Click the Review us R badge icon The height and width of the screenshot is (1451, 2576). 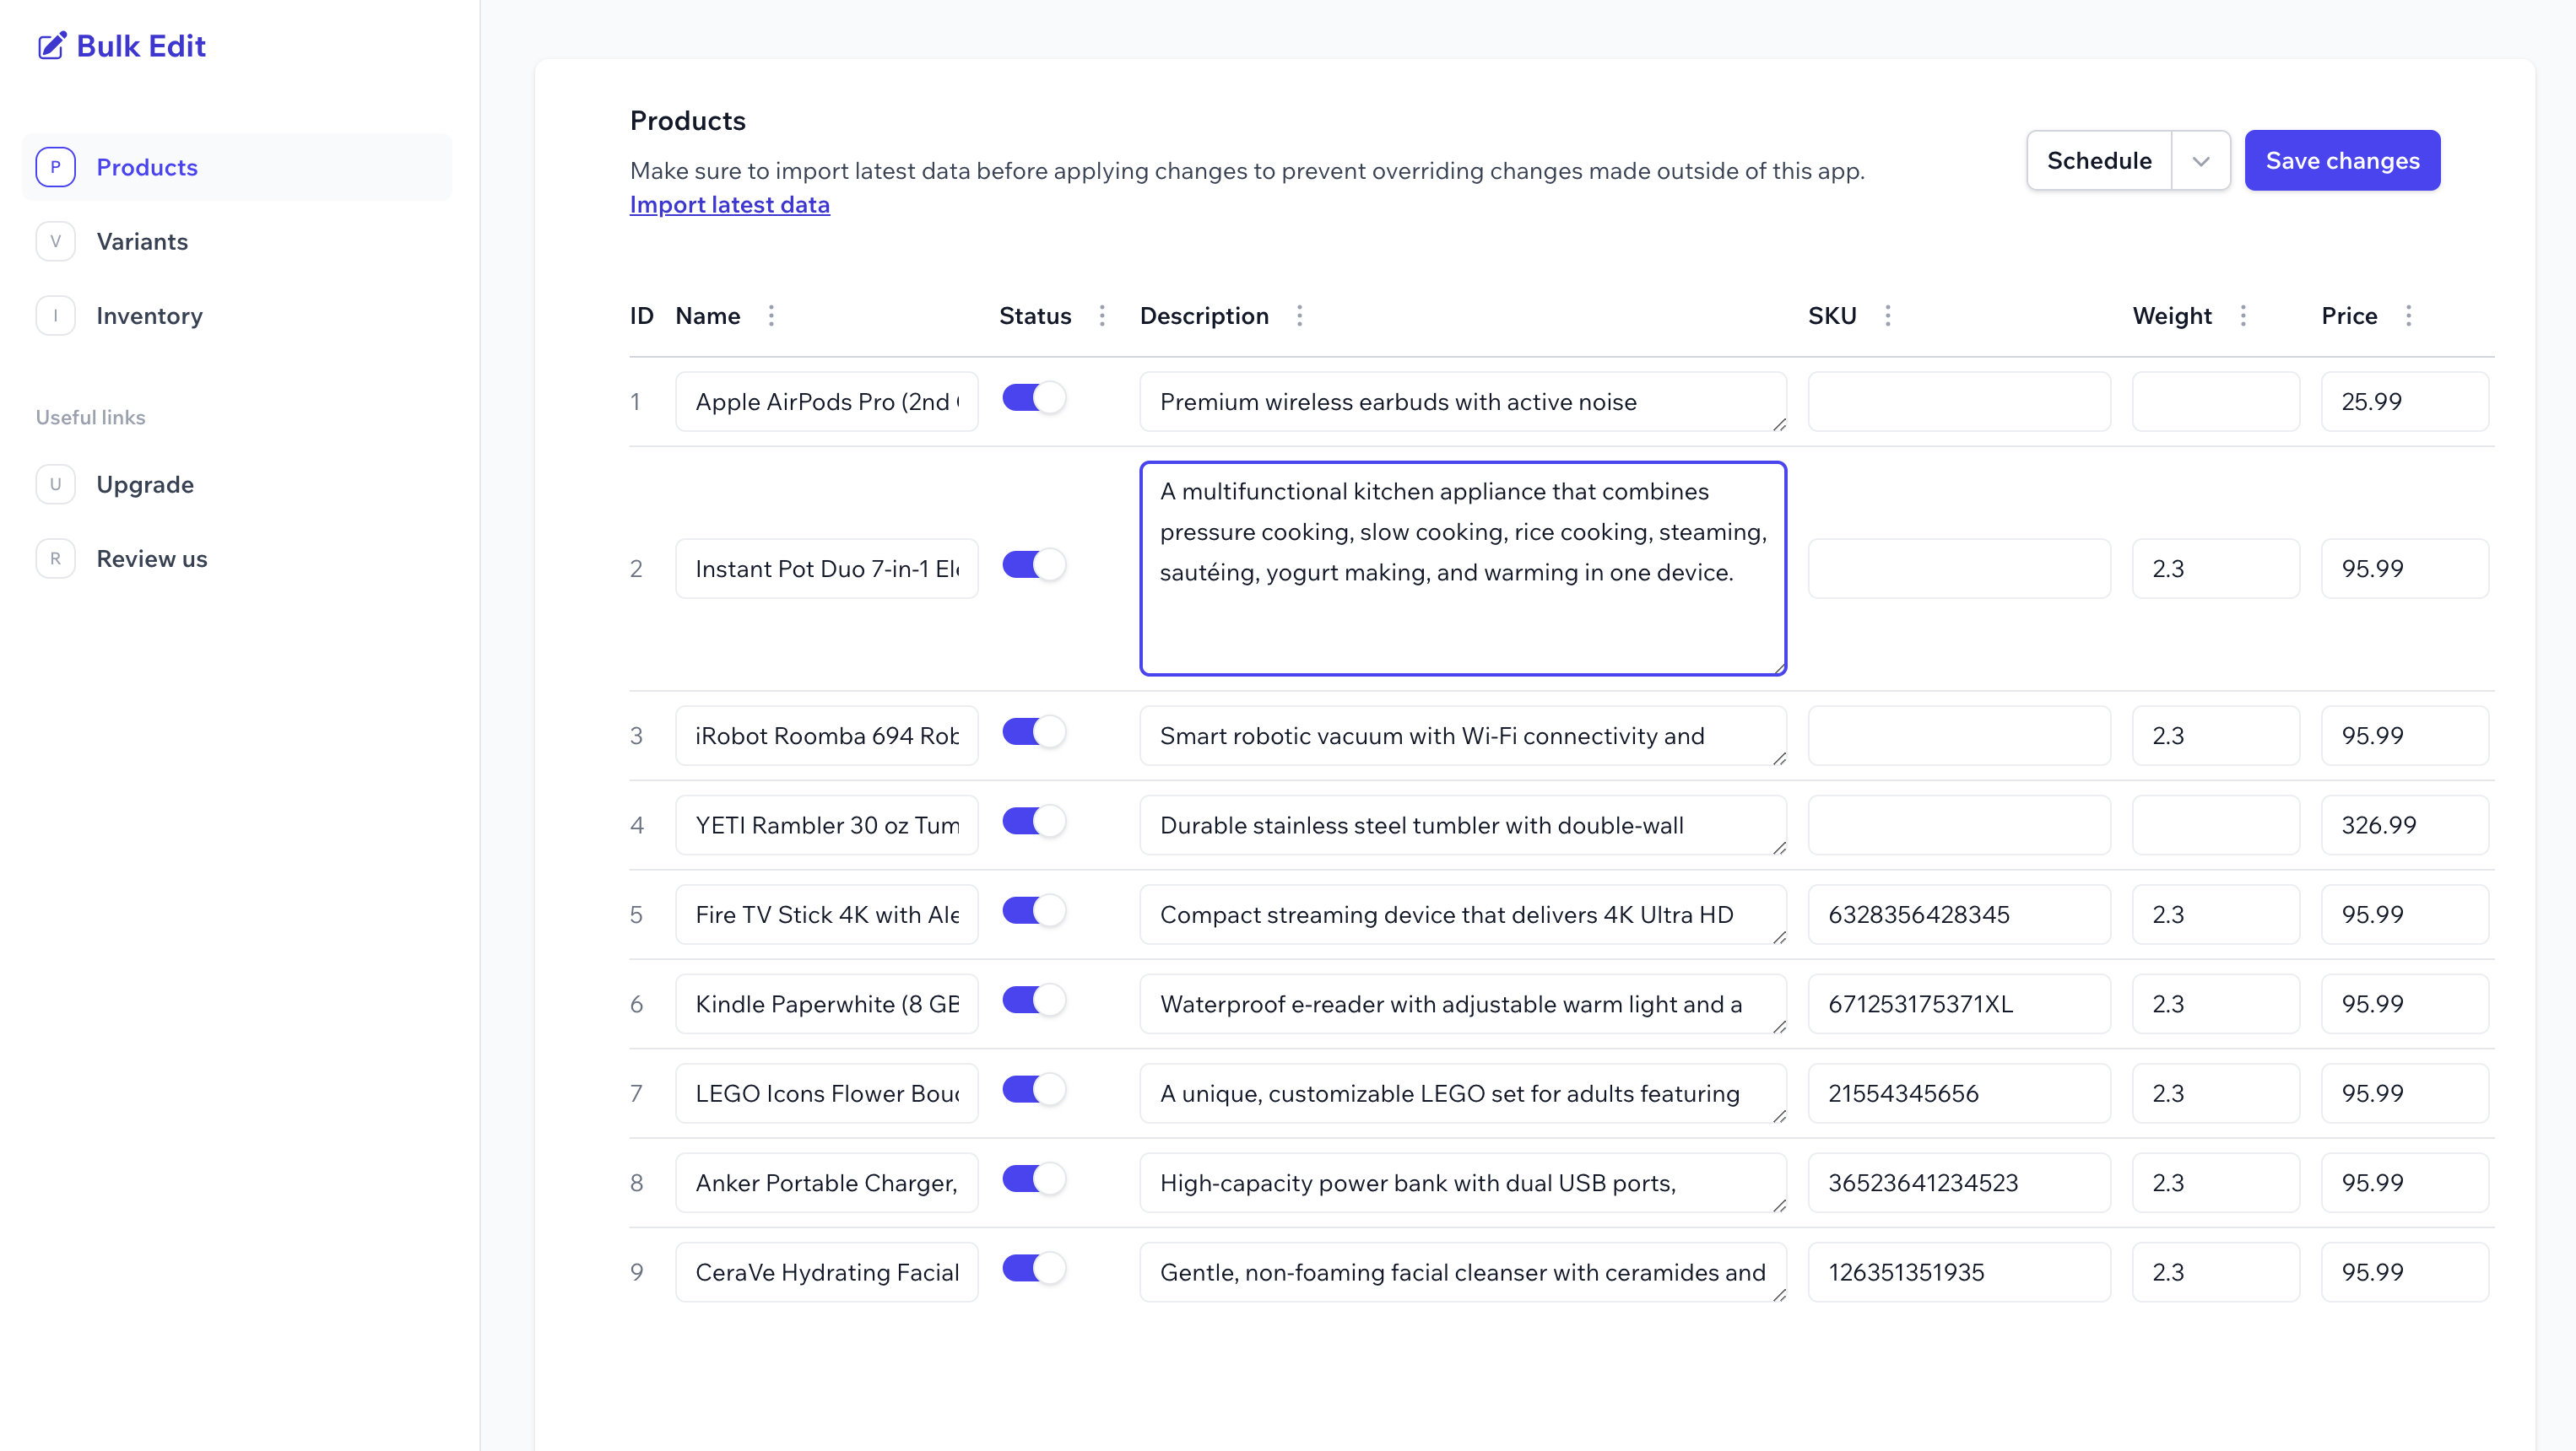[x=56, y=558]
